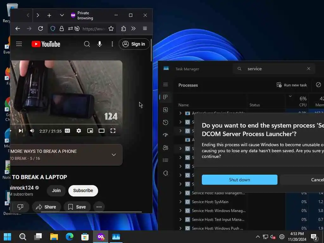Open YouTube search
324x243 pixels.
[87, 44]
